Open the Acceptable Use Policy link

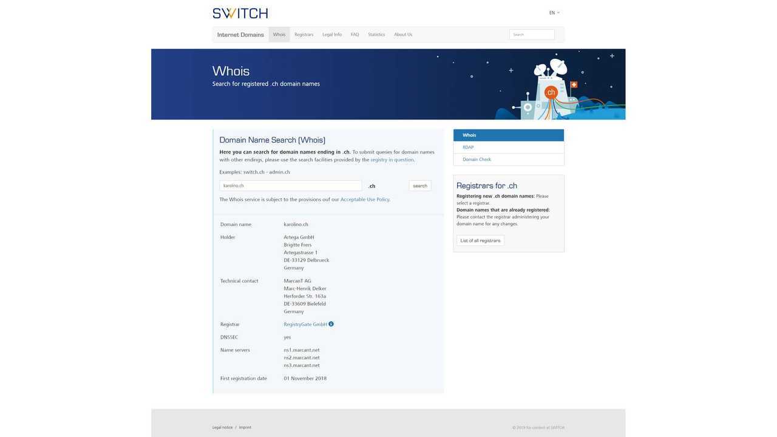(365, 199)
